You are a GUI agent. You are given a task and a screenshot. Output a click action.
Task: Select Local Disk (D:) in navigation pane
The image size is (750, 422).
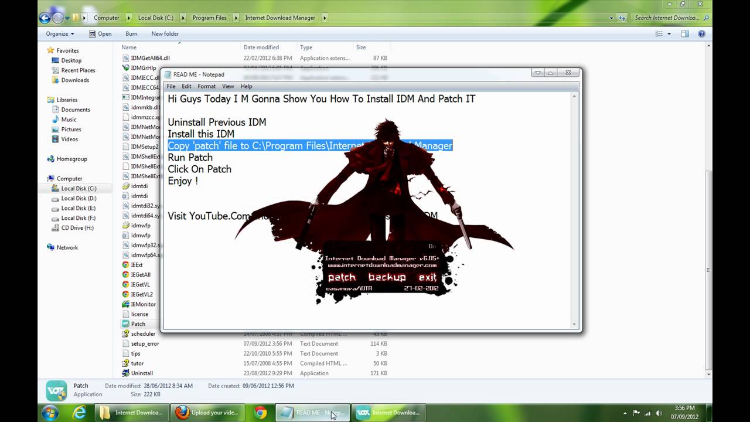pos(79,198)
